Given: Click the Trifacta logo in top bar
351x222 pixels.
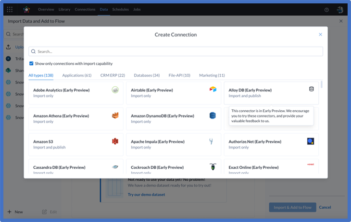Looking at the screenshot, I should 26,10.
